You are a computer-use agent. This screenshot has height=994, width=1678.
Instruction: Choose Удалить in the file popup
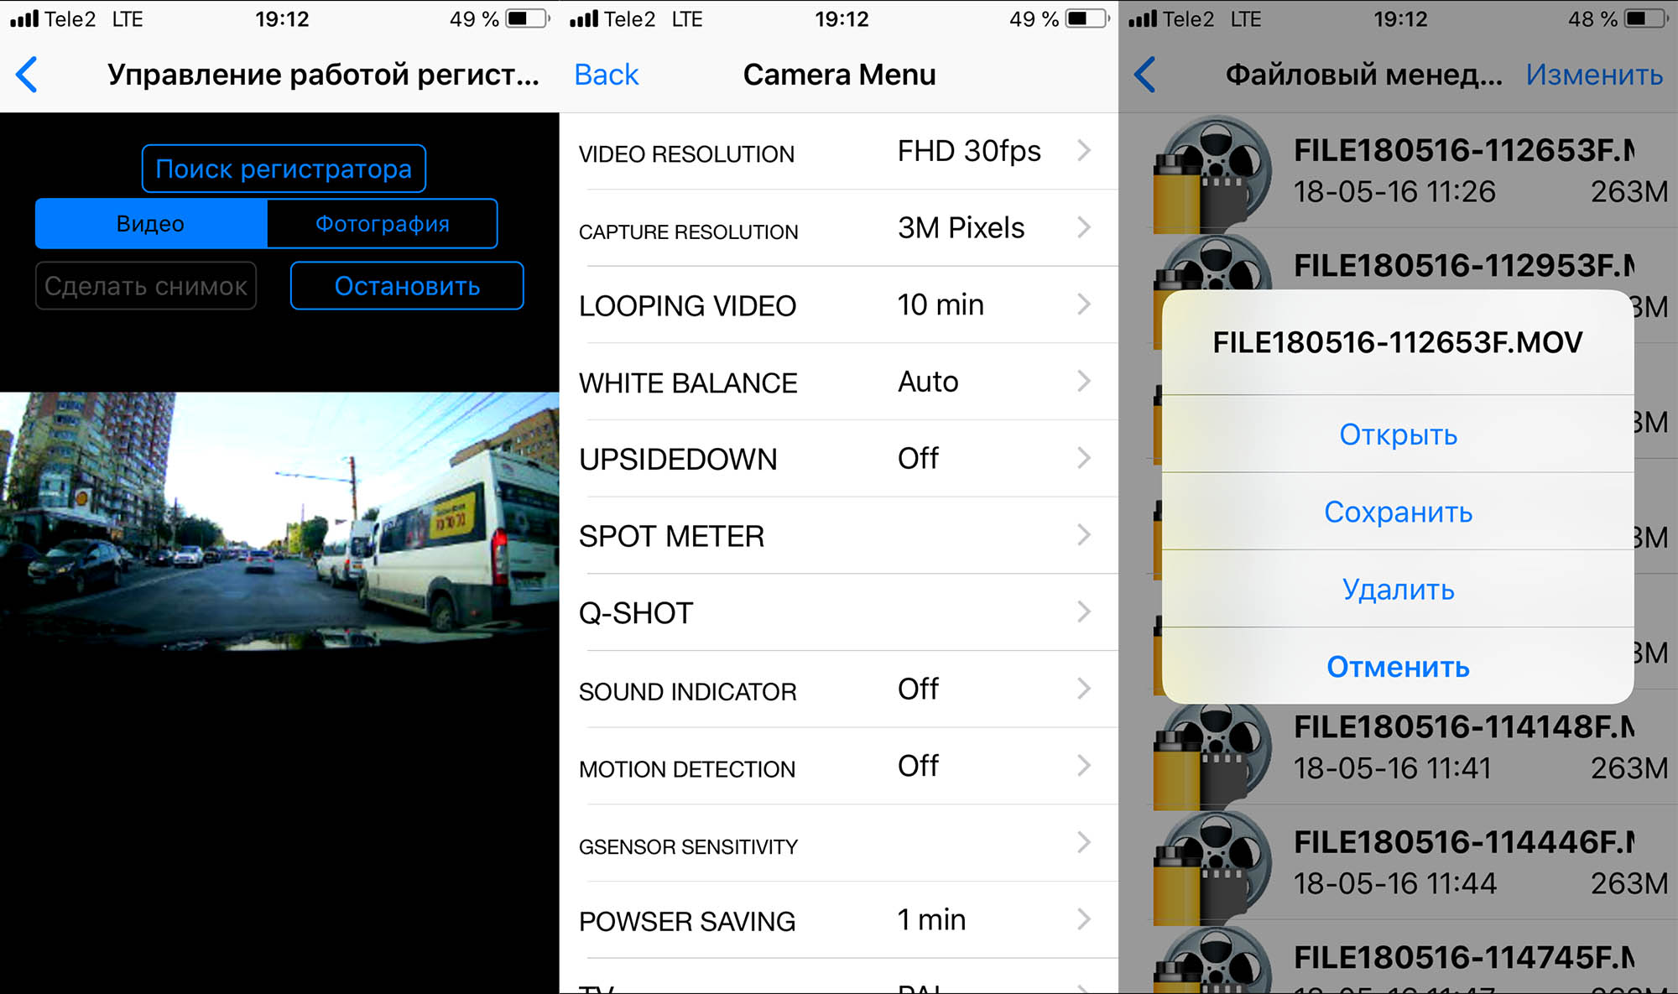point(1398,589)
